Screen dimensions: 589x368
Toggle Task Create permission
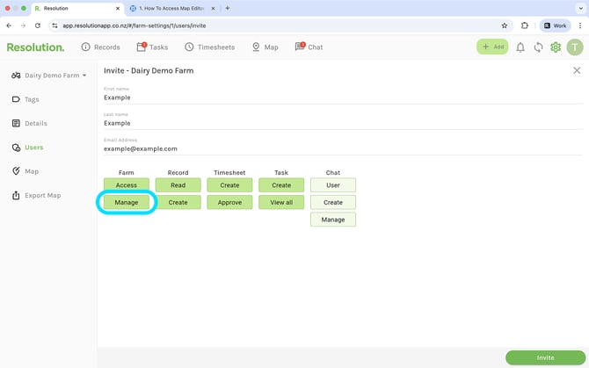click(x=281, y=185)
